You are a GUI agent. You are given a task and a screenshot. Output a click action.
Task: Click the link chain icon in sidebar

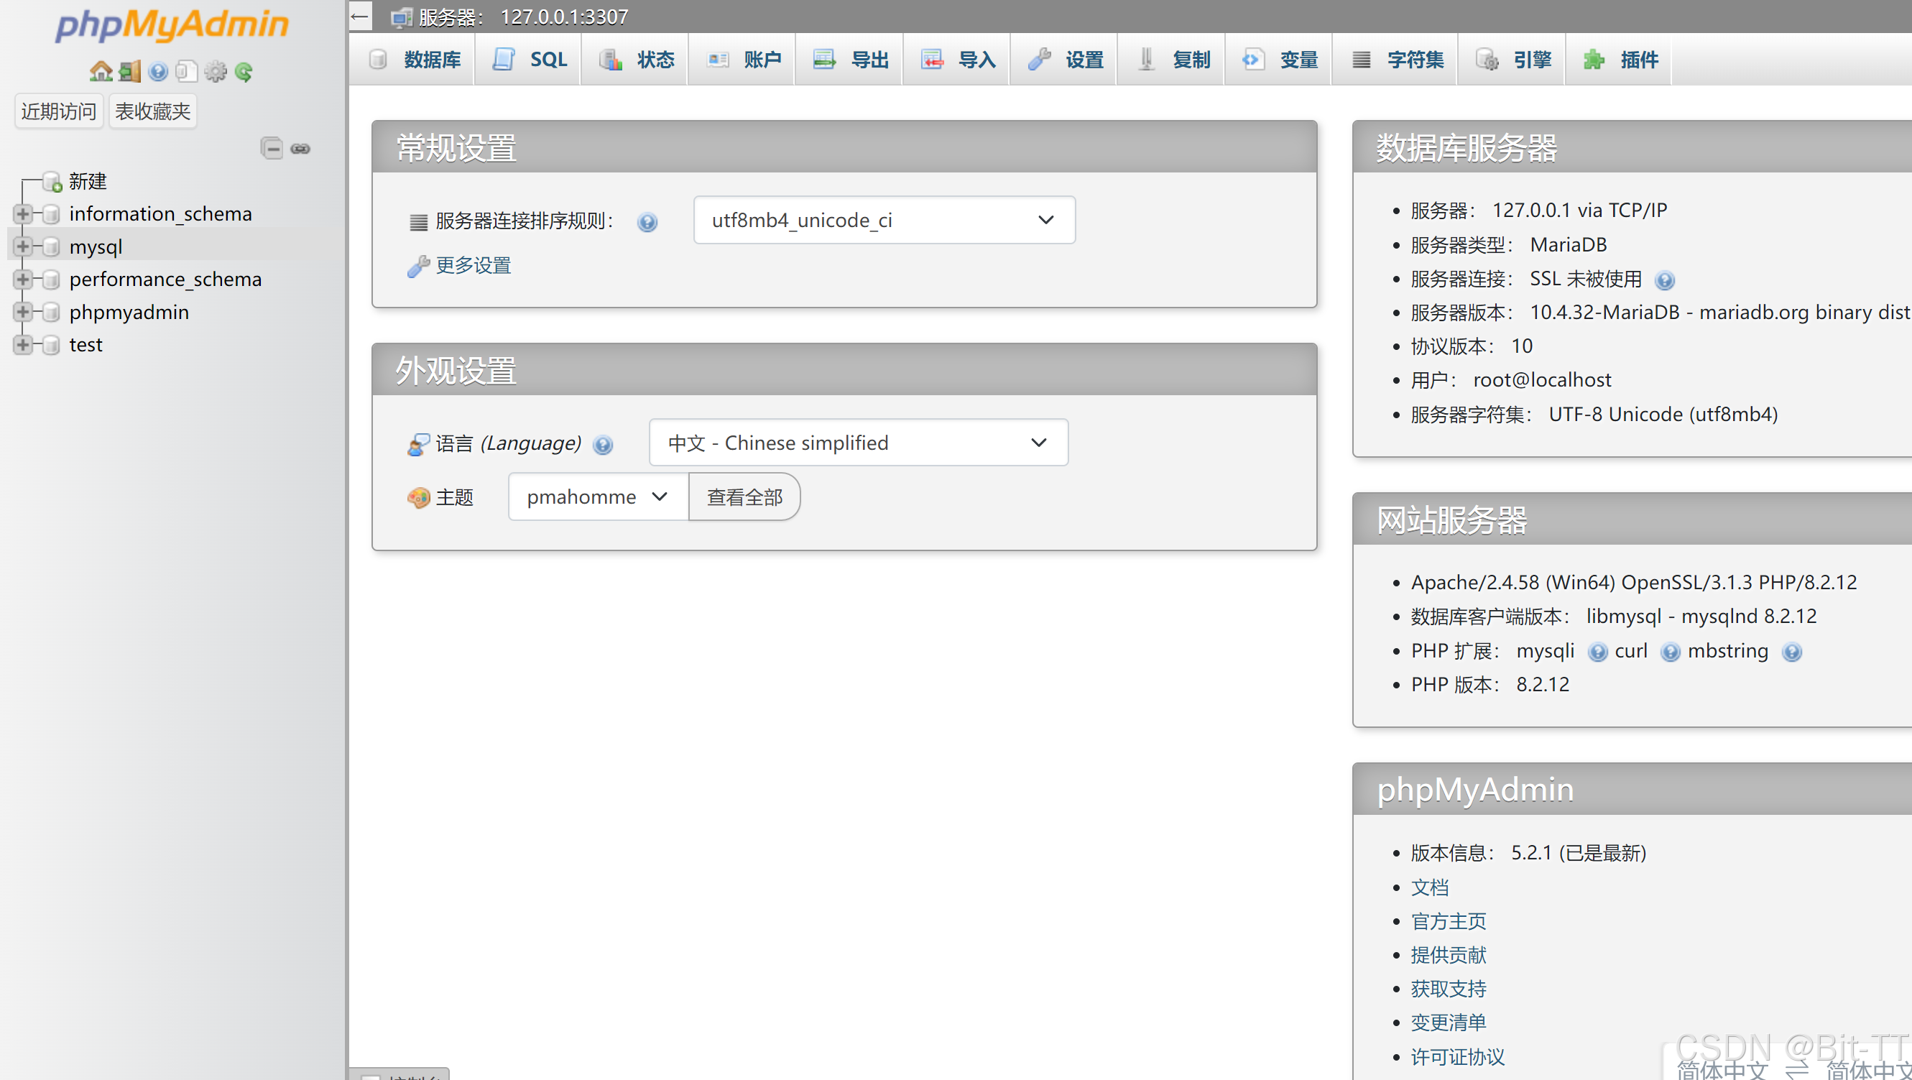pos(300,149)
